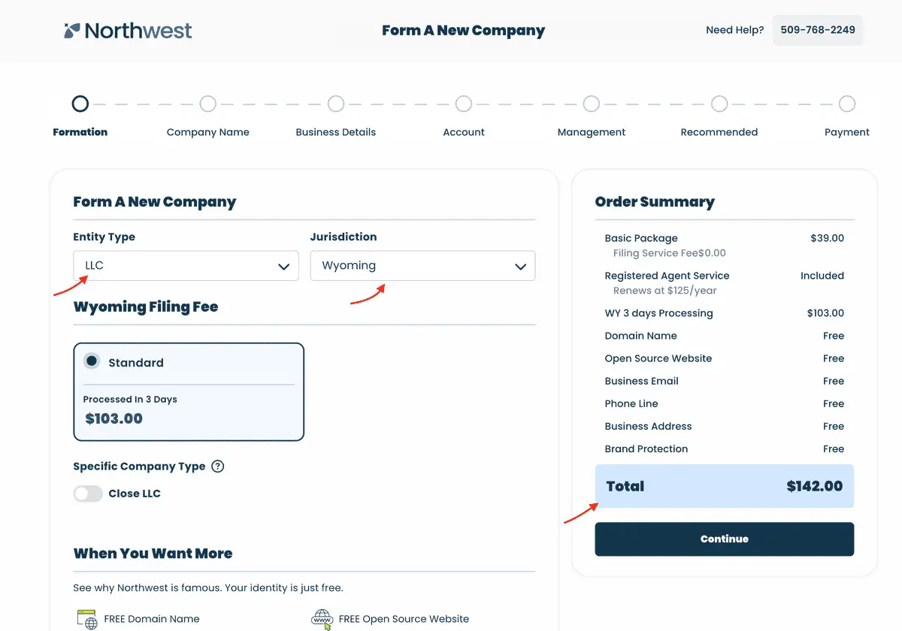Image resolution: width=902 pixels, height=631 pixels.
Task: Click the Northwest logo
Action: (x=128, y=31)
